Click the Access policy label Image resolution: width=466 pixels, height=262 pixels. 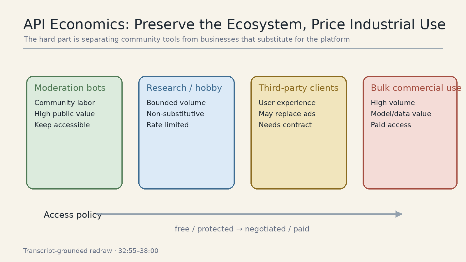pyautogui.click(x=73, y=215)
